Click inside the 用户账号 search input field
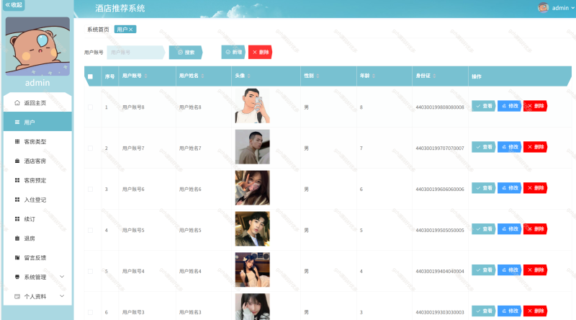The image size is (576, 320). coord(135,52)
